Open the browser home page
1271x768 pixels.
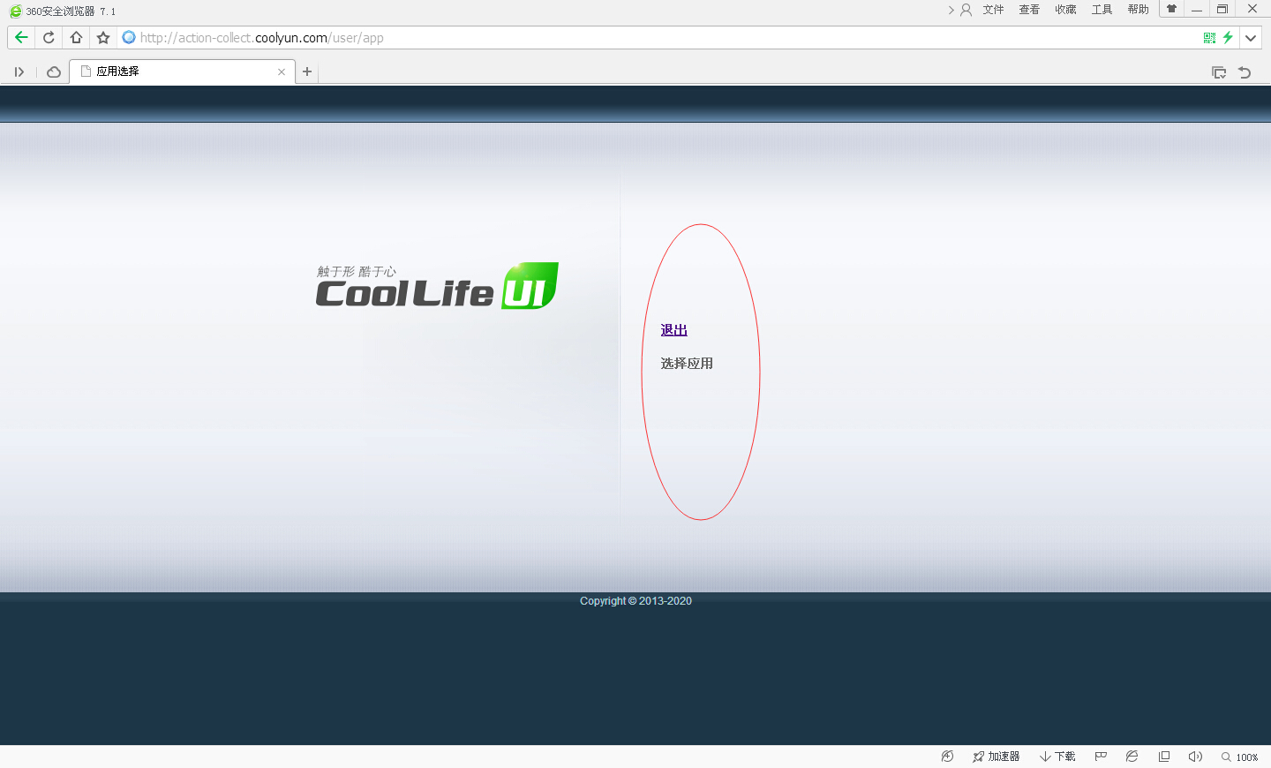tap(76, 37)
